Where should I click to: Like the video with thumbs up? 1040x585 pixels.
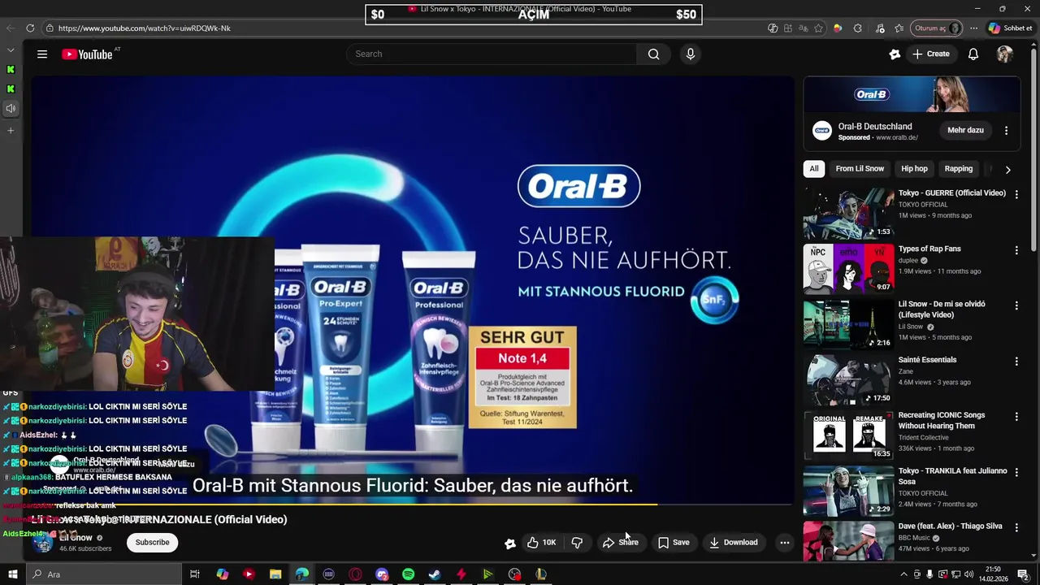point(541,543)
